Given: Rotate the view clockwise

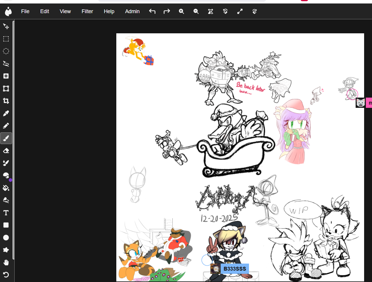Looking at the screenshot, I should click(x=255, y=11).
